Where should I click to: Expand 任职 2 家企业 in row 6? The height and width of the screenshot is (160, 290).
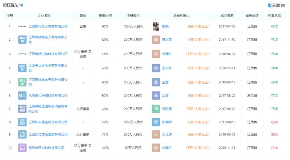pyautogui.click(x=199, y=95)
